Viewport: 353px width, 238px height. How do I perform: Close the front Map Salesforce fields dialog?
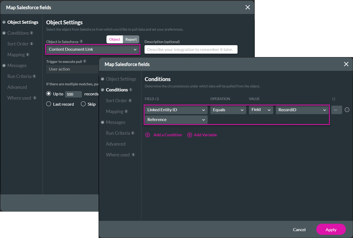click(x=346, y=64)
